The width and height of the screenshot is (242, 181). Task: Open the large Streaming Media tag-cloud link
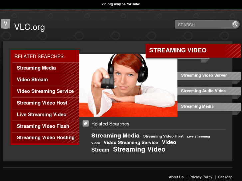coord(116,136)
